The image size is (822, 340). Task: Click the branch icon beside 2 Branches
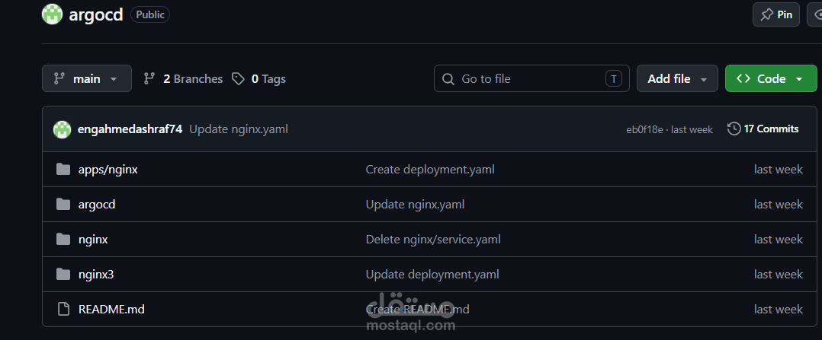149,79
